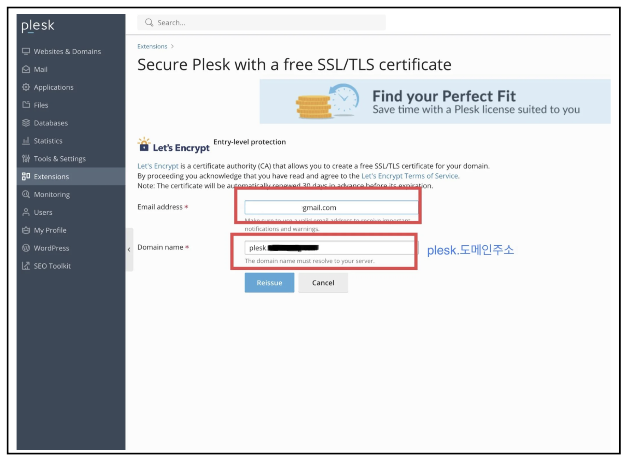Click the Let's Encrypt logo

point(173,145)
